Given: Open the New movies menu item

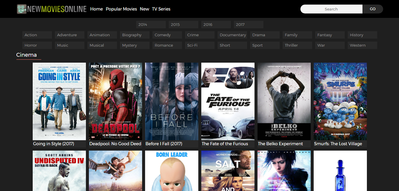Looking at the screenshot, I should pyautogui.click(x=144, y=9).
